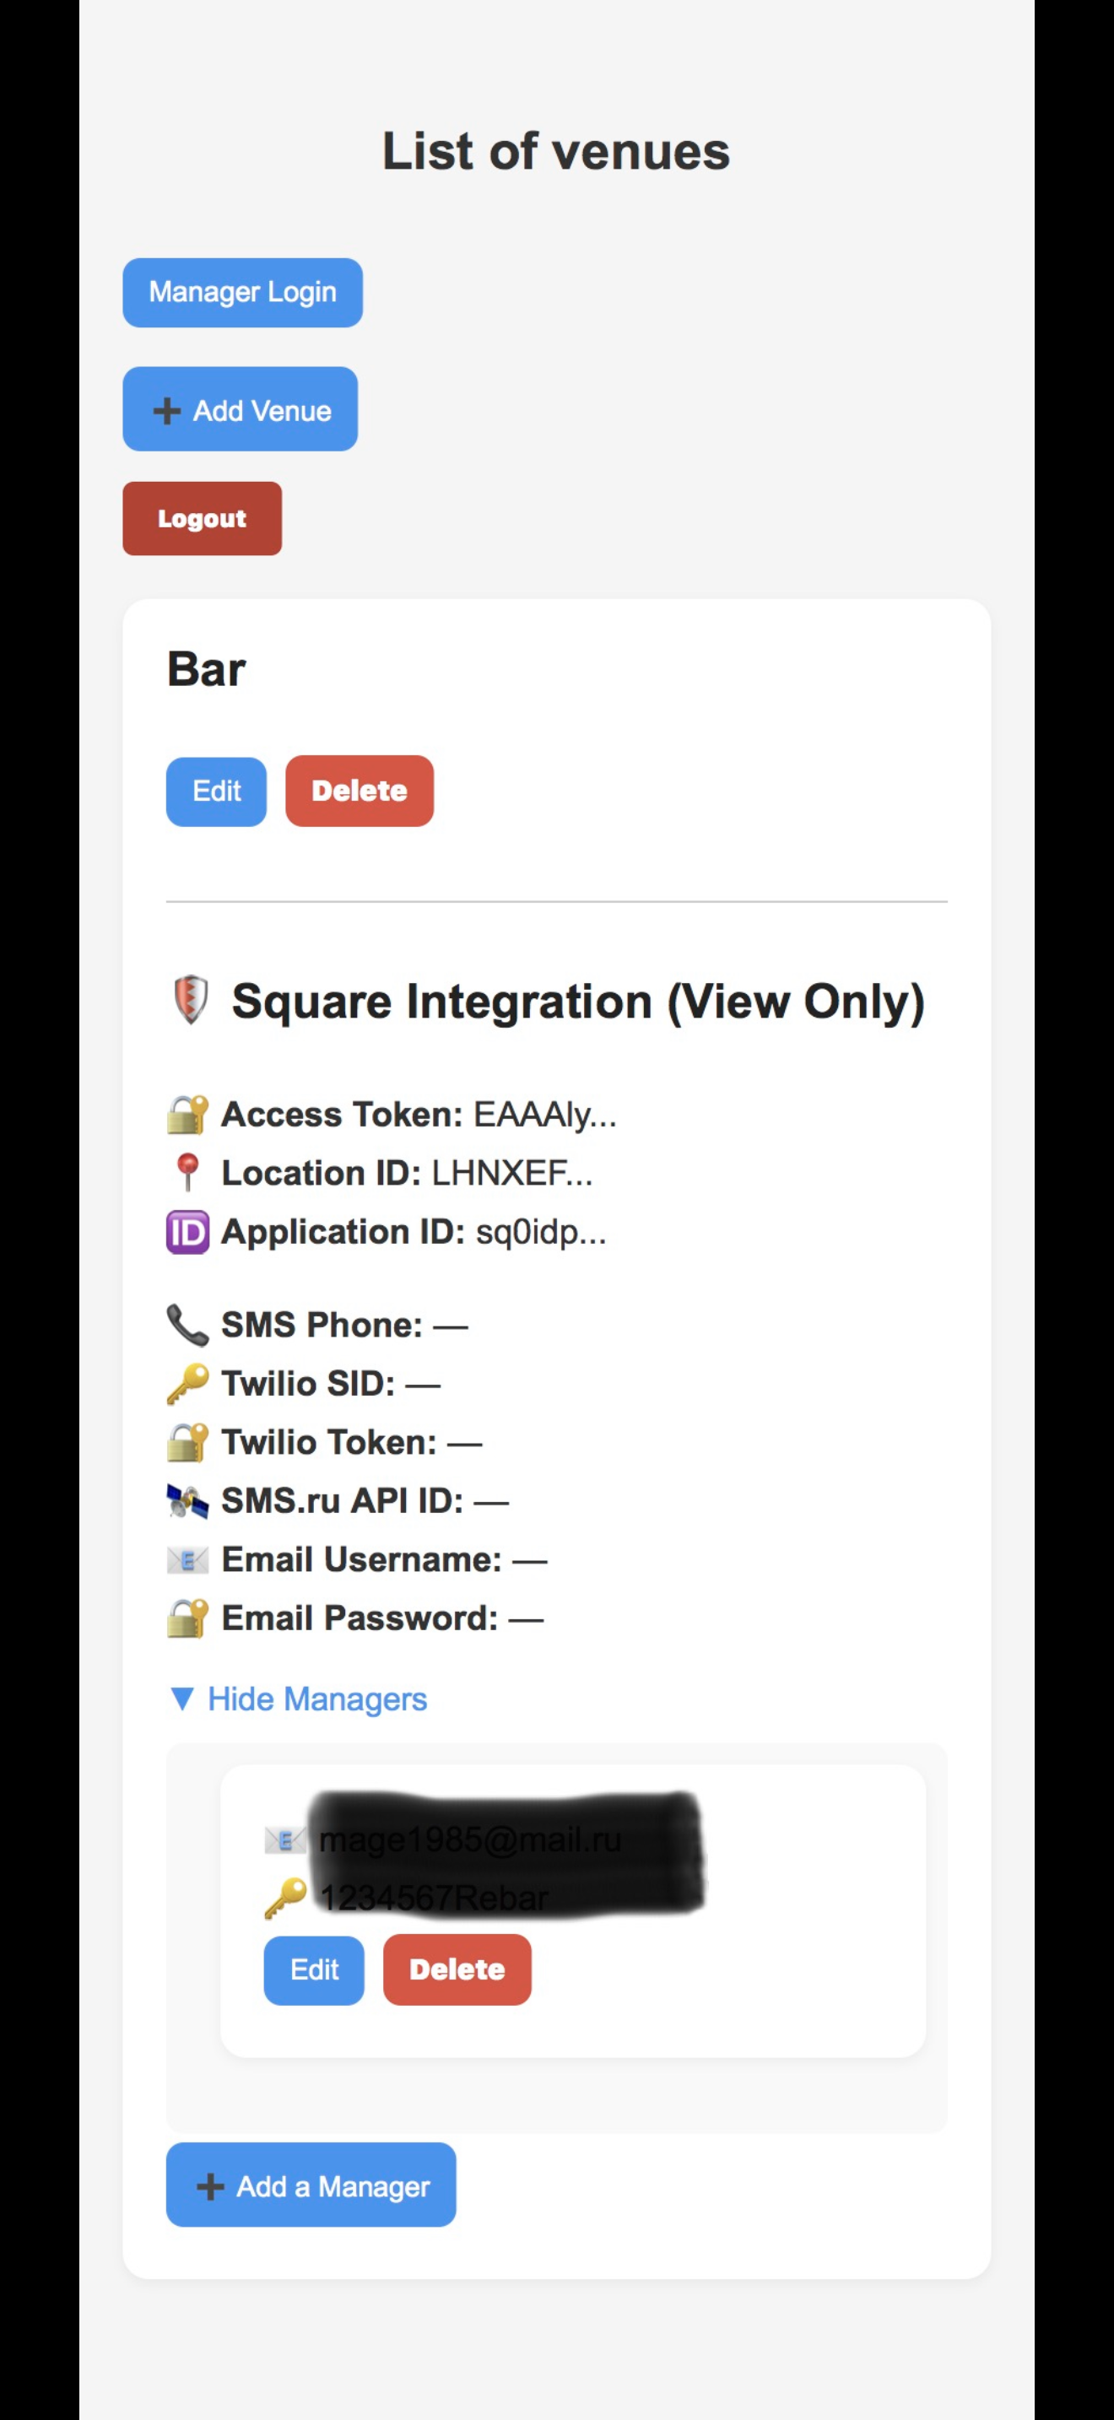
Task: Delete the Bar venue
Action: [359, 791]
